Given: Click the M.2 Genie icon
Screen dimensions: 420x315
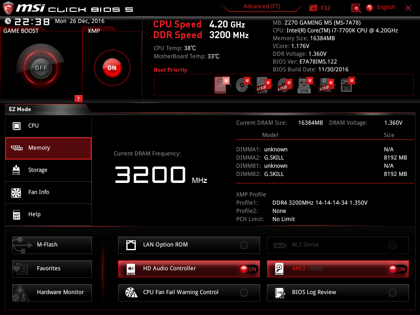Looking at the screenshot, I should (280, 245).
